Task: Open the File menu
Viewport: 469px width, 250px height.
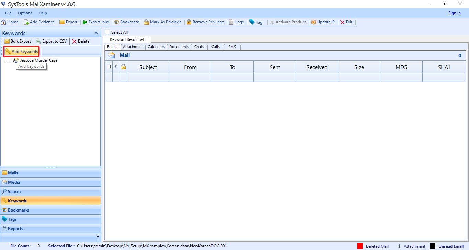Action: pos(8,13)
